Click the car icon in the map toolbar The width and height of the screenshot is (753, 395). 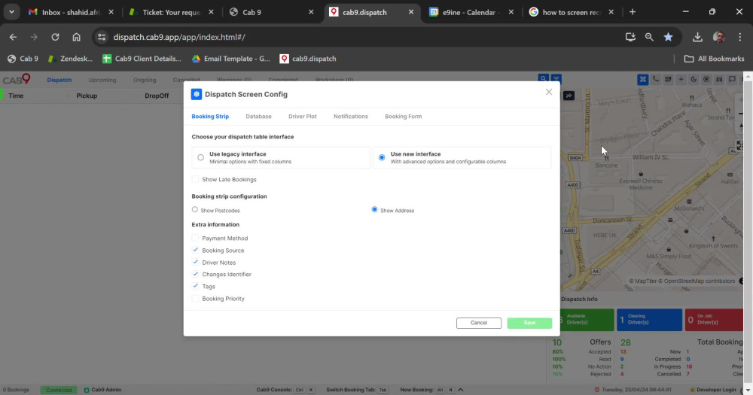coord(719,79)
